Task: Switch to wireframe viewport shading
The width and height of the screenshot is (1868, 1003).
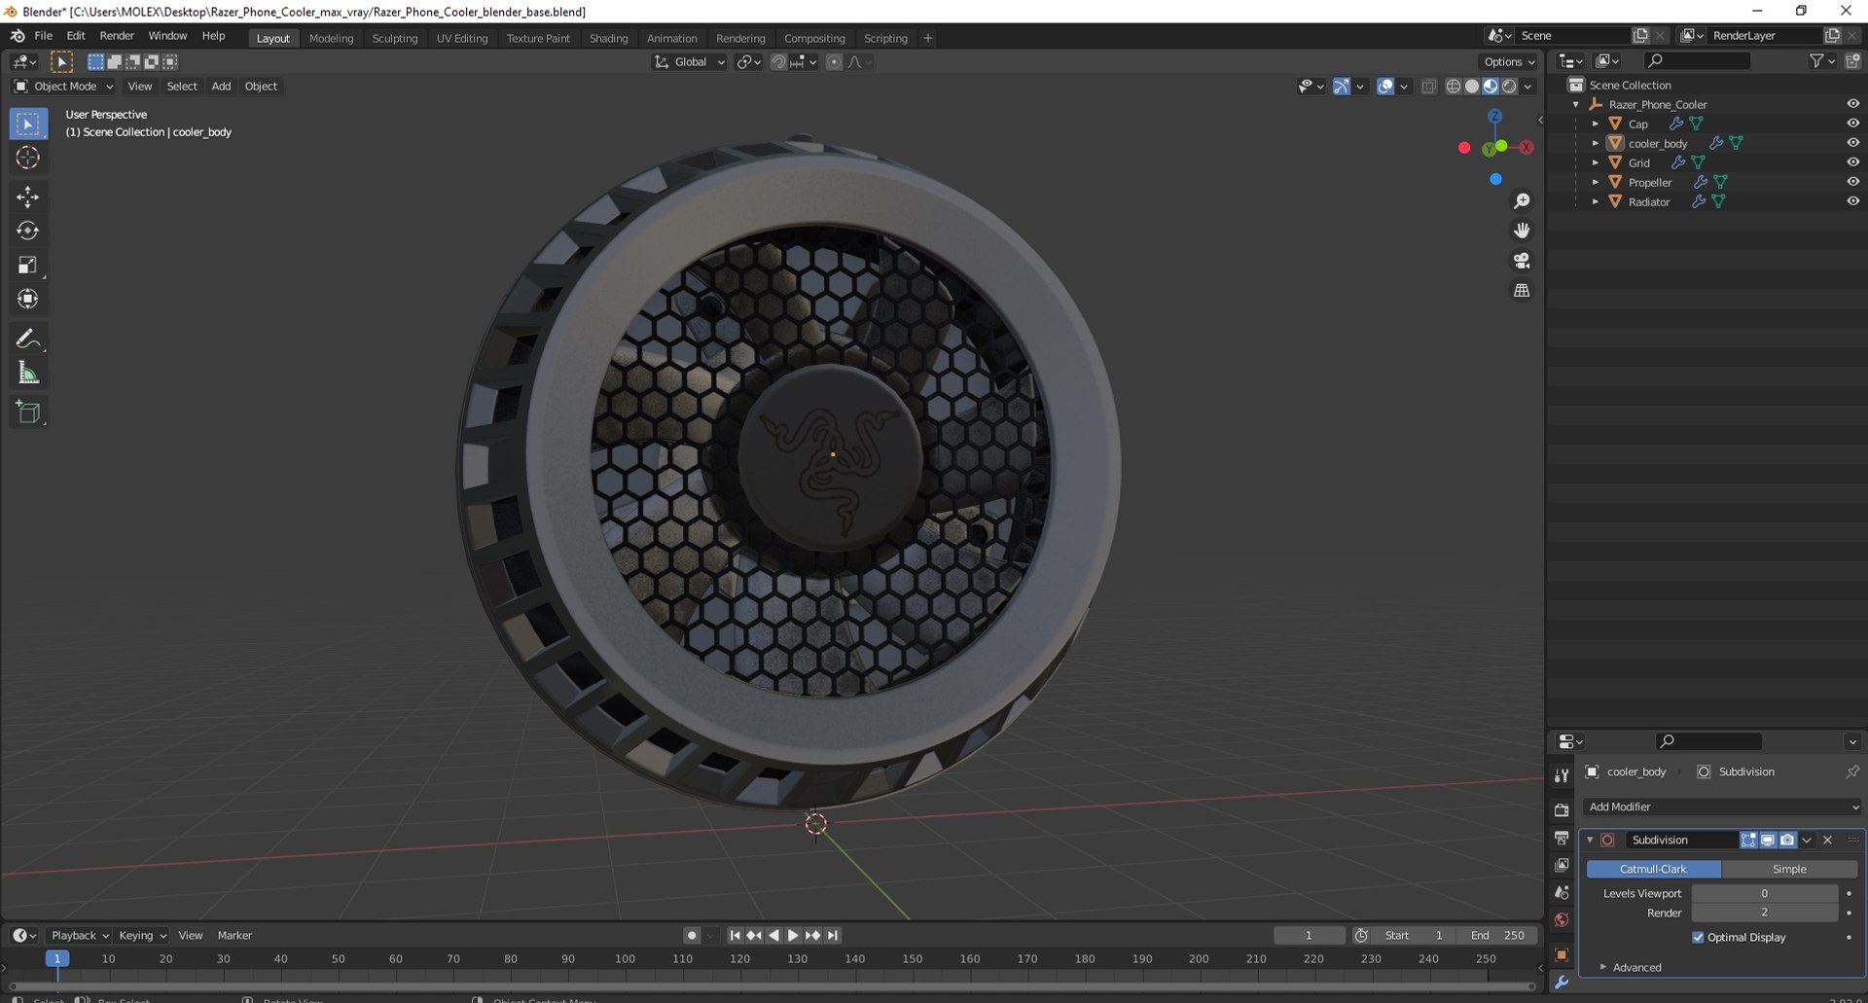Action: click(1454, 87)
